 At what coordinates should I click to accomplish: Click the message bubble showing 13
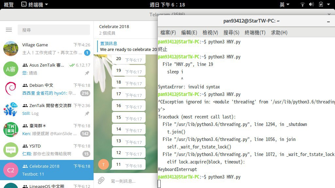click(129, 141)
